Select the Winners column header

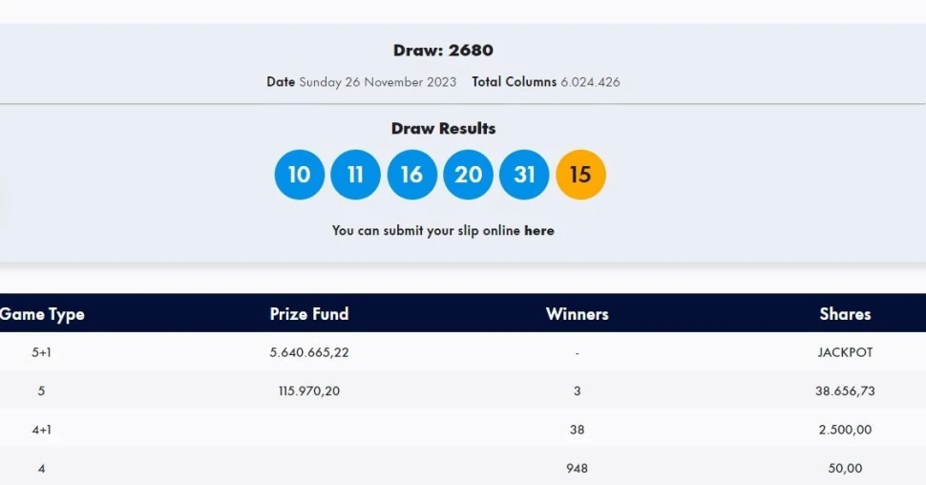point(577,314)
